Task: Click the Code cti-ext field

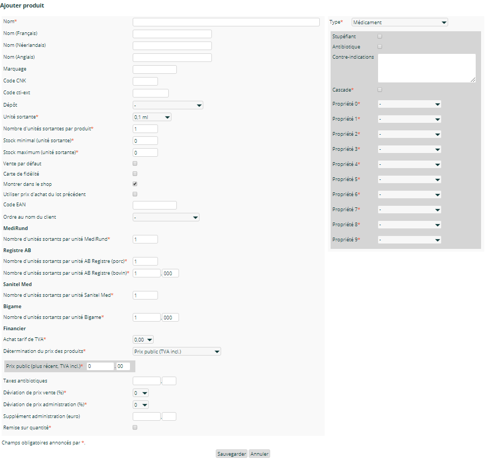Action: coord(150,93)
